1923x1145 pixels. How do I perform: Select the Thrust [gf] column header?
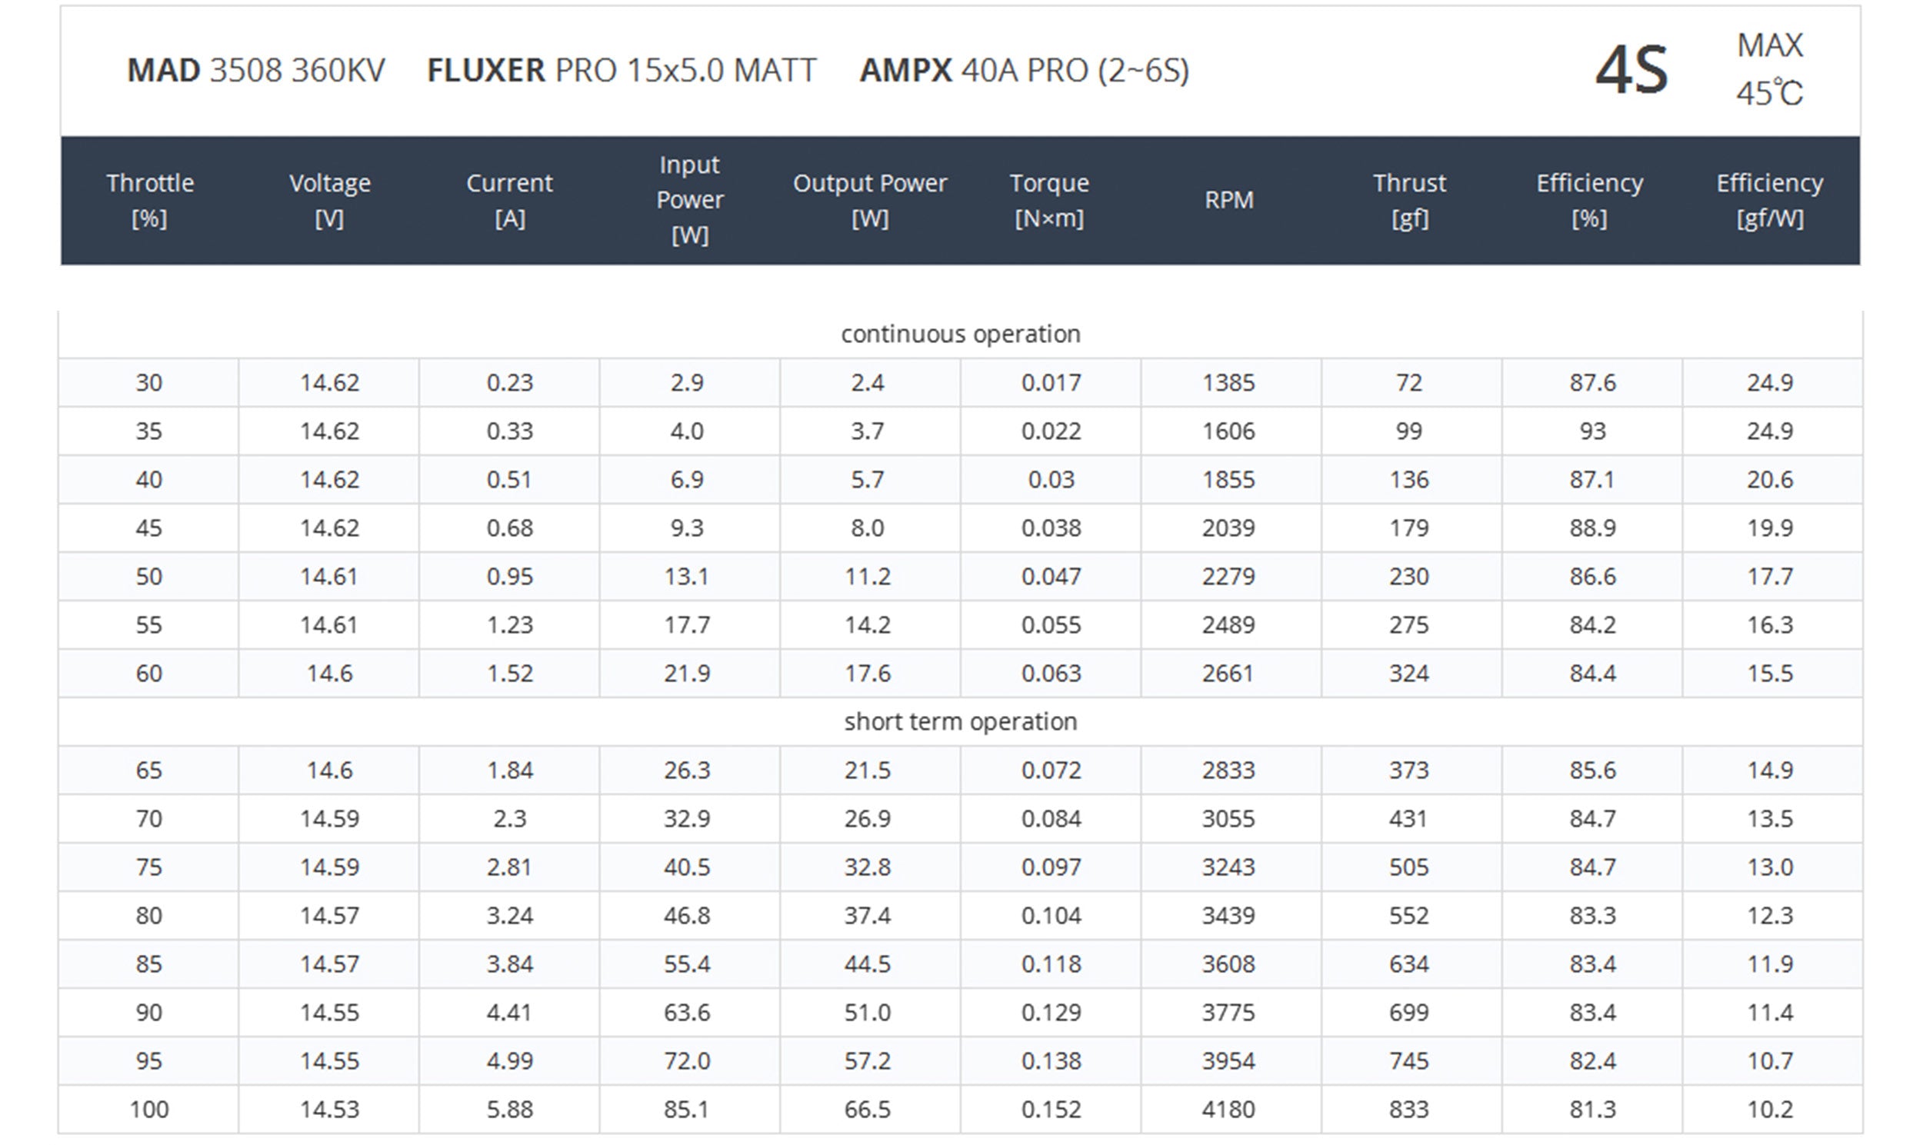[x=1409, y=201]
